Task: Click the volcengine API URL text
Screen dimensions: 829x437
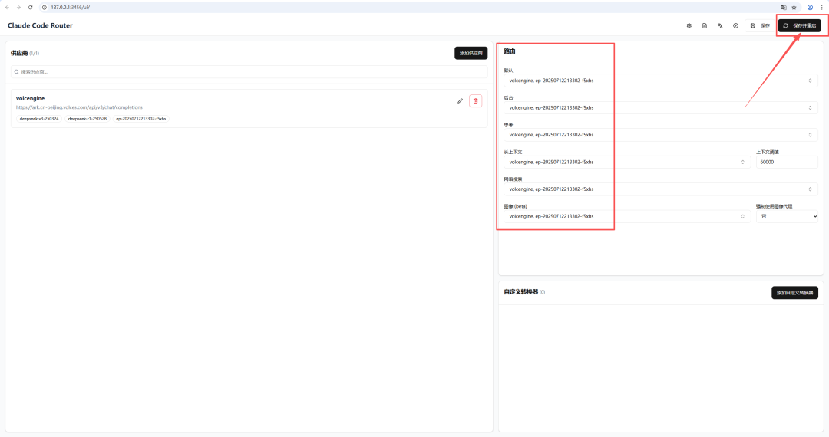Action: tap(79, 107)
